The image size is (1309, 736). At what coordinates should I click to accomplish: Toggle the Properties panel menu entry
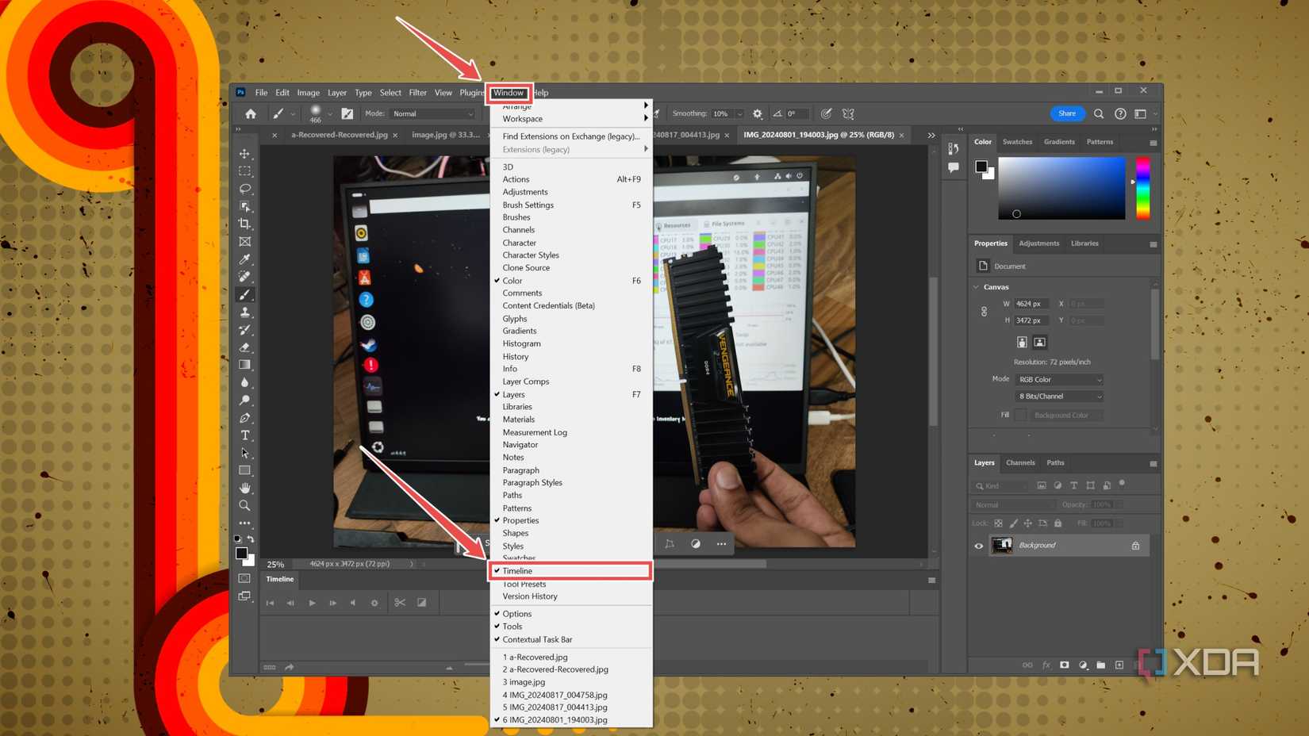570,520
